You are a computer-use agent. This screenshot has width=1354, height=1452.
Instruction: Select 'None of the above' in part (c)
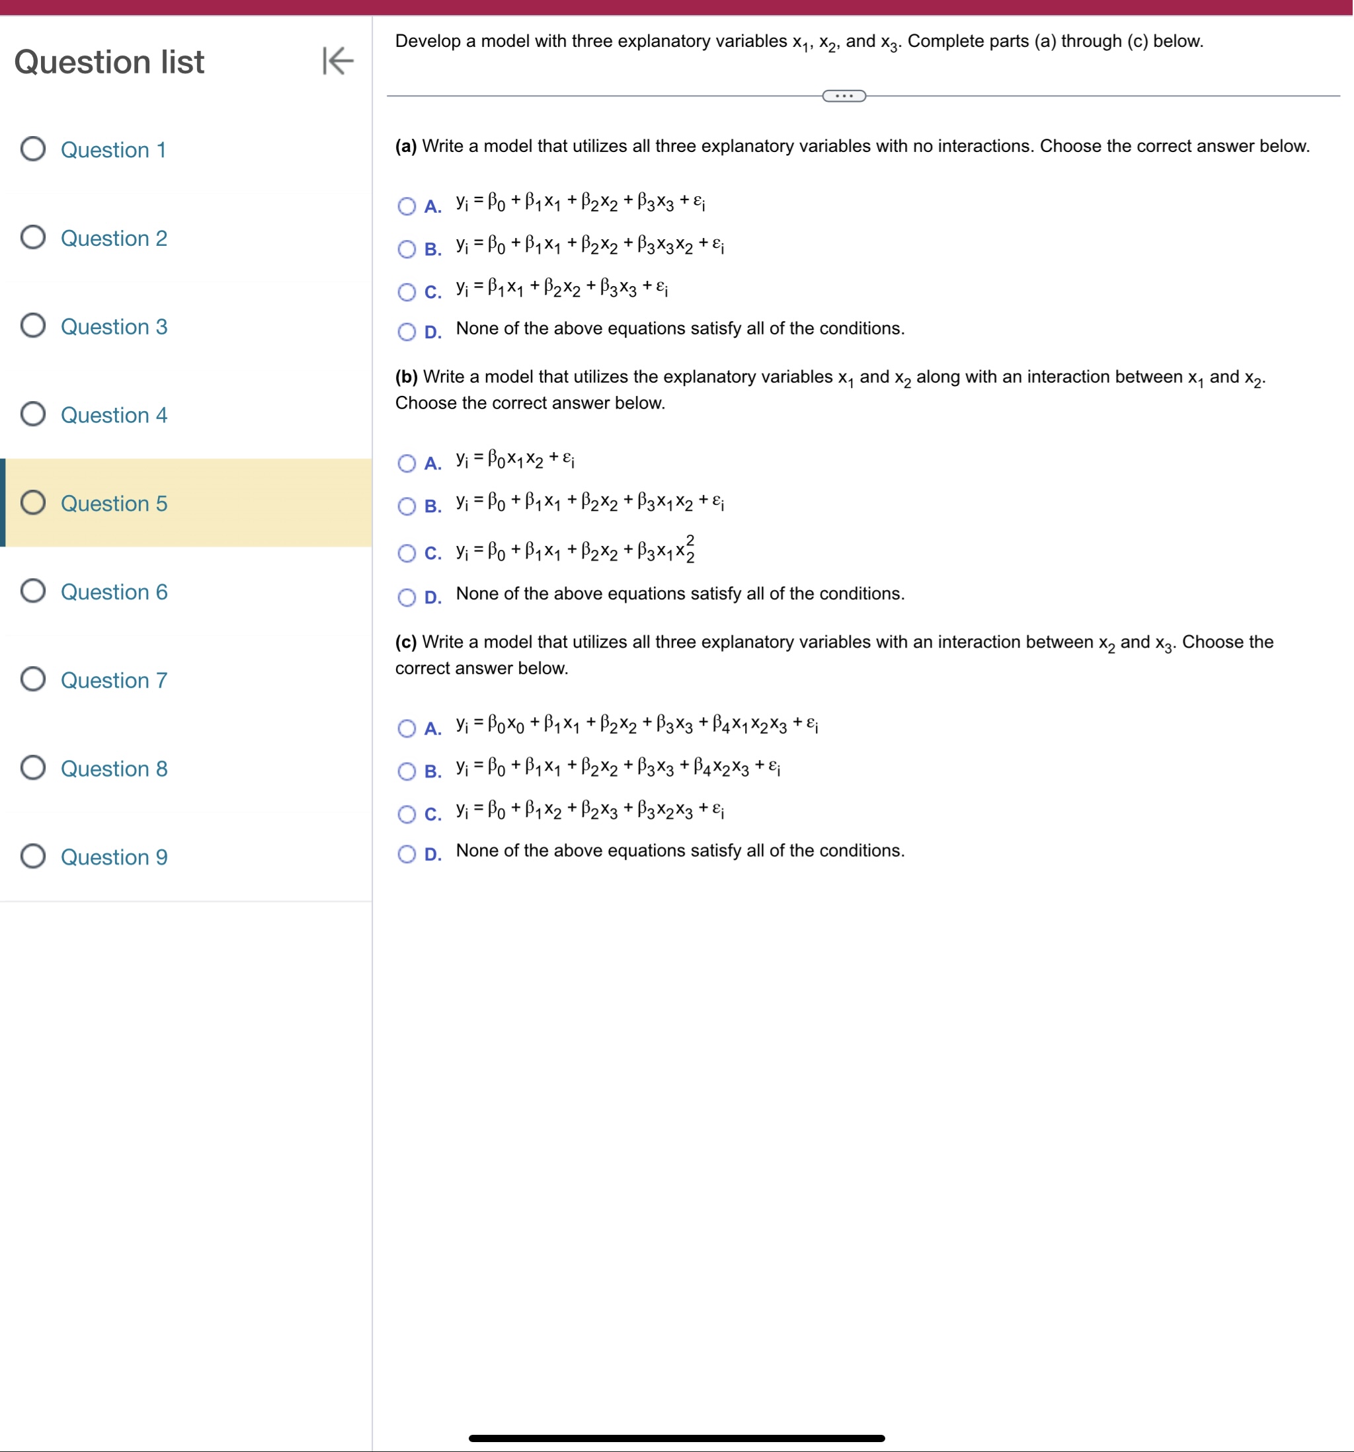[x=408, y=854]
